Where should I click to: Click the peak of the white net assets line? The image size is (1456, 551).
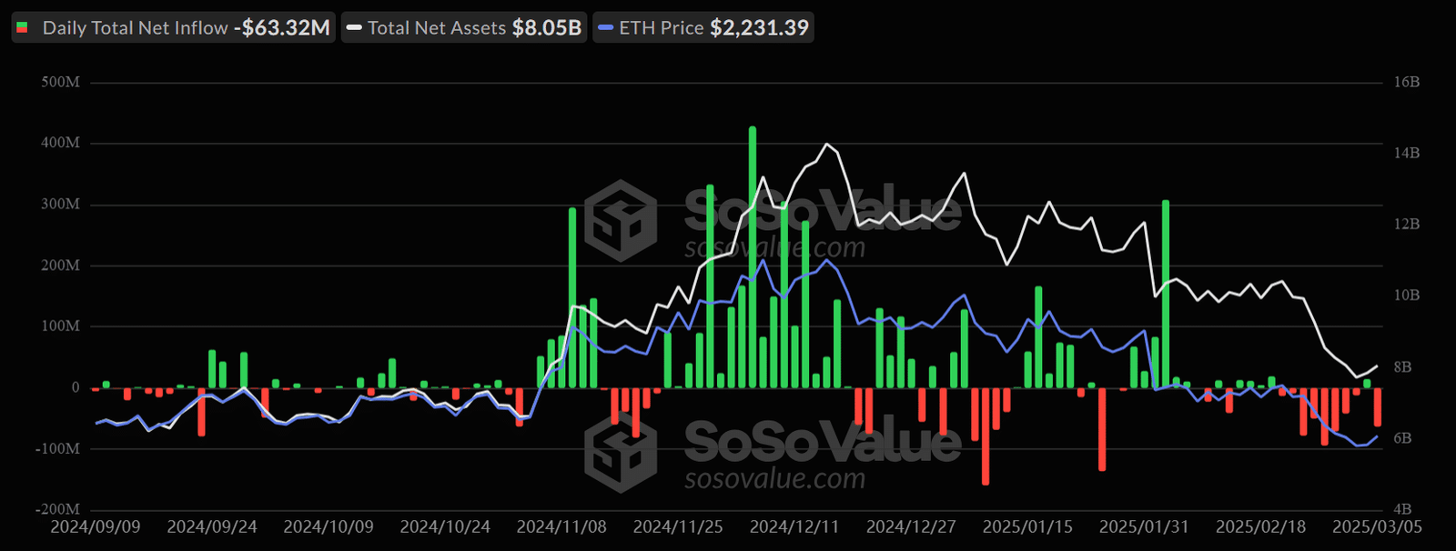[x=826, y=145]
